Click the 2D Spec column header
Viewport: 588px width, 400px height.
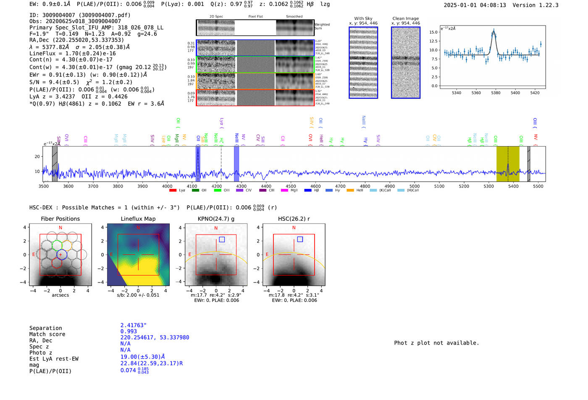[x=216, y=17]
